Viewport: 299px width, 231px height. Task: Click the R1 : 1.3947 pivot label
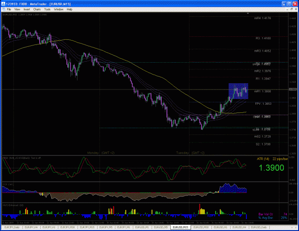click(x=263, y=78)
